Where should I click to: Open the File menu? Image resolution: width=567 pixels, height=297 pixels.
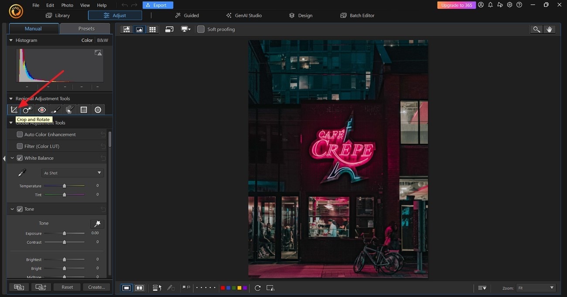pos(36,5)
